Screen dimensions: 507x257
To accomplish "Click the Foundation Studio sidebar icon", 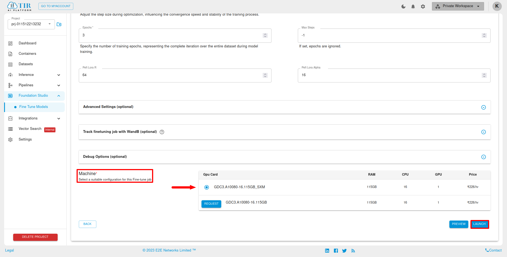I will [x=10, y=96].
